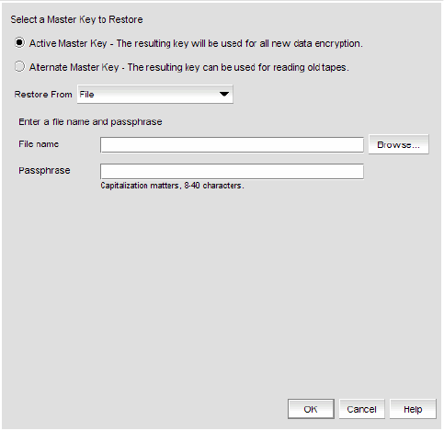Choose the Alternate Master Key radio option

[19, 66]
